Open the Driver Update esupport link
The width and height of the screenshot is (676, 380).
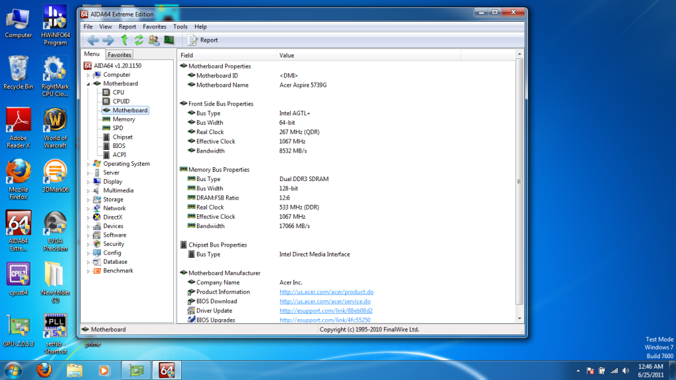326,311
